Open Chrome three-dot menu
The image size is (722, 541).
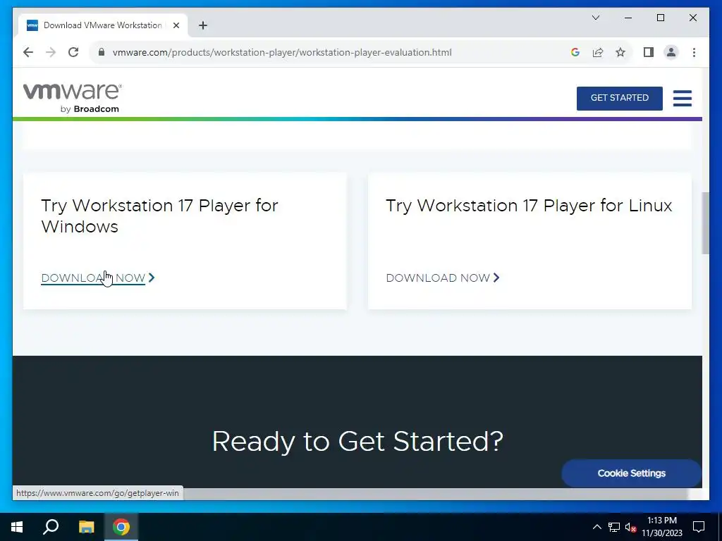click(x=694, y=52)
